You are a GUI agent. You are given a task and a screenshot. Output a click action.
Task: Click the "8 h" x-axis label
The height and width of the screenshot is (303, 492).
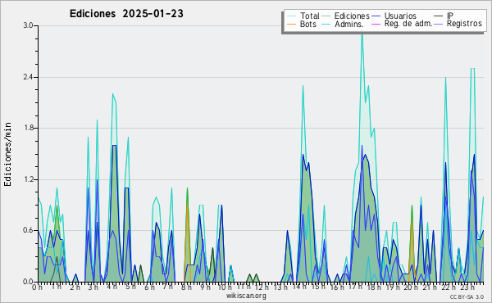click(x=186, y=287)
